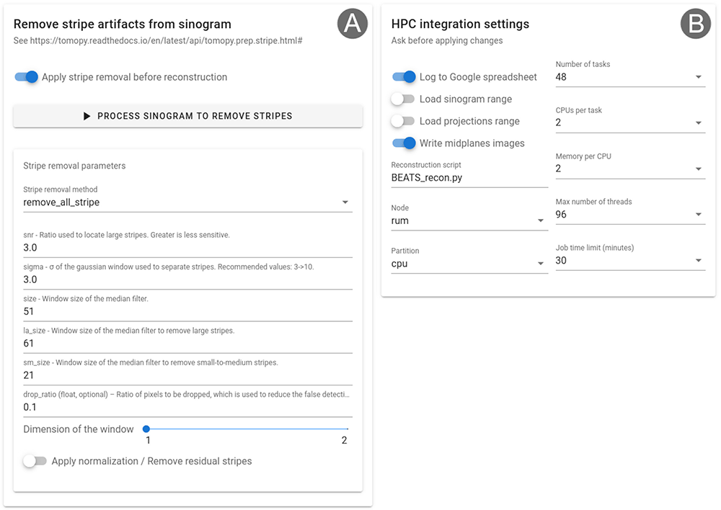Image resolution: width=721 pixels, height=510 pixels.
Task: Click the Dimension of the window slider handle
Action: [x=146, y=429]
